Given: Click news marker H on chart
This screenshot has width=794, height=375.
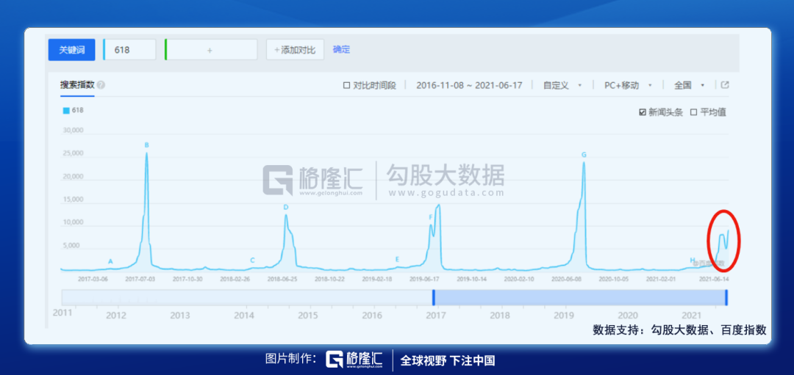Looking at the screenshot, I should tap(693, 261).
